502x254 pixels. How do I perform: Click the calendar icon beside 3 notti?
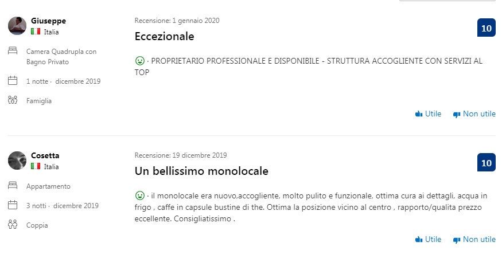13,205
